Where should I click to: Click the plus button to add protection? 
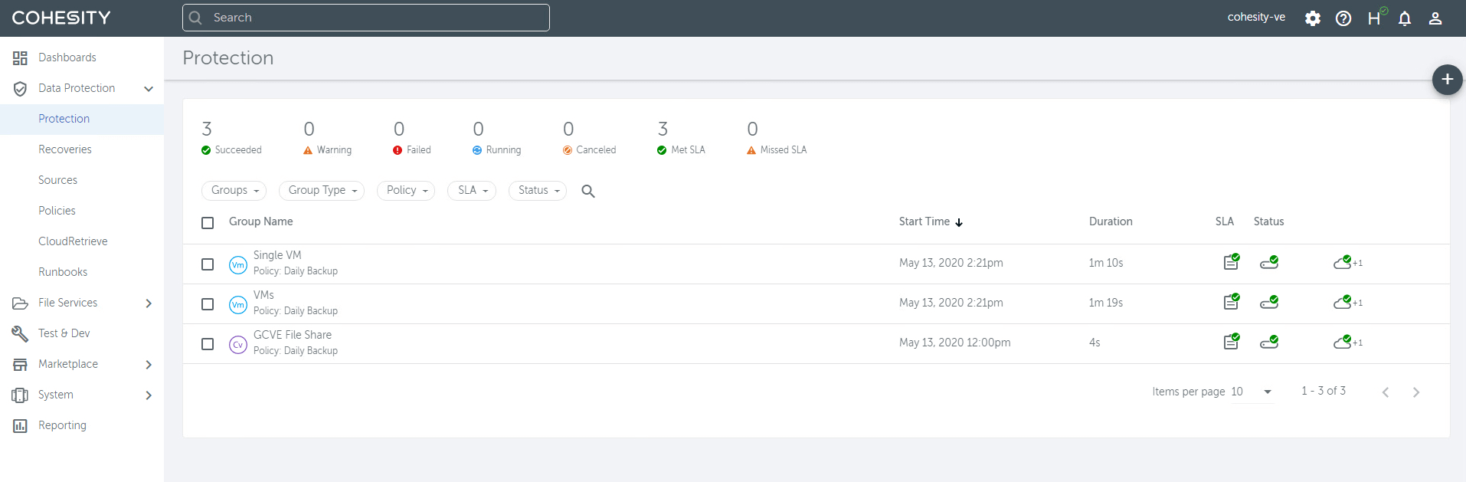point(1447,80)
